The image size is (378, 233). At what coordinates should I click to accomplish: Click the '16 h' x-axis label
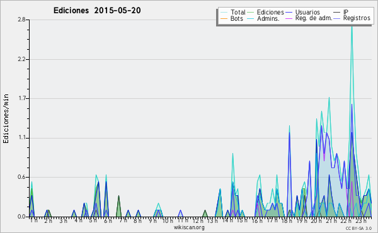(x=257, y=221)
